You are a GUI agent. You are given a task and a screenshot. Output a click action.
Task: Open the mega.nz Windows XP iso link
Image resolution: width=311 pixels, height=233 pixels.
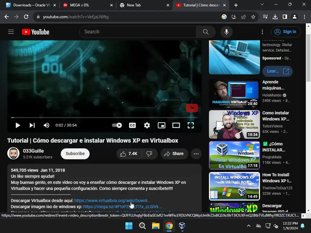pyautogui.click(x=122, y=207)
